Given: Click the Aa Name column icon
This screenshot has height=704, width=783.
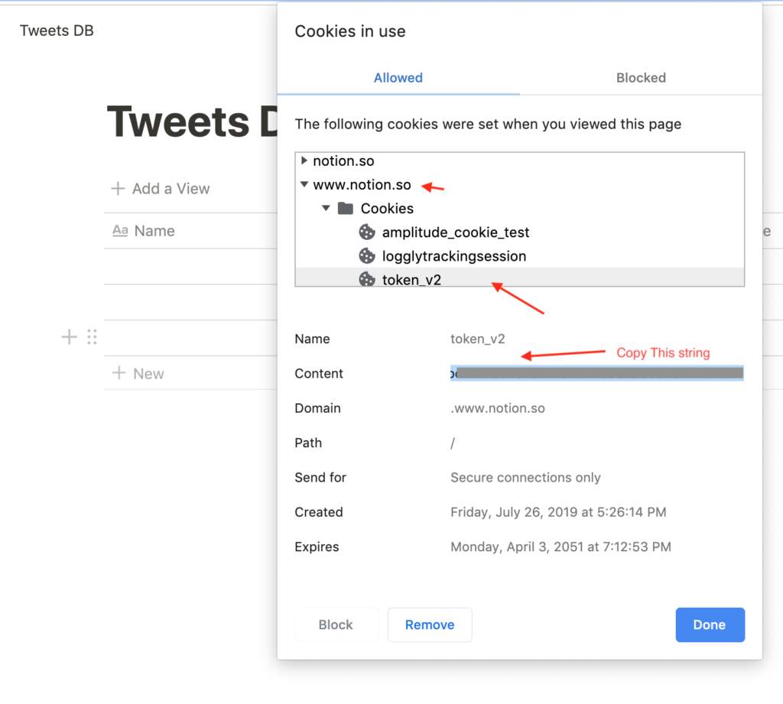Looking at the screenshot, I should coord(120,231).
